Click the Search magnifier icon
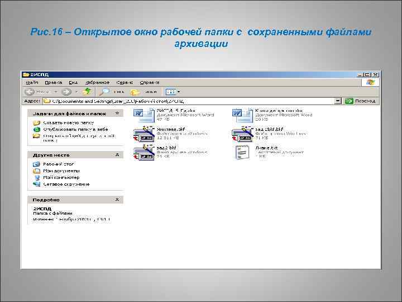The width and height of the screenshot is (402, 302). (x=104, y=91)
